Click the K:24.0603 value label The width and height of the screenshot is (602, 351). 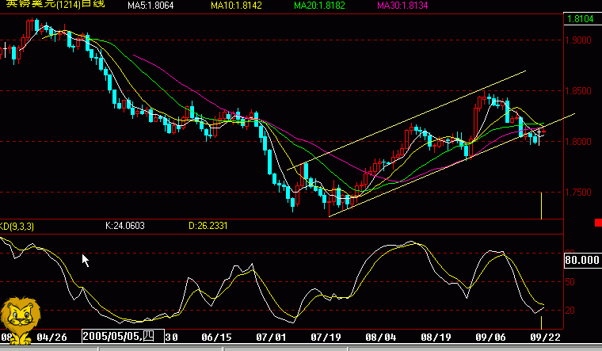click(x=125, y=226)
